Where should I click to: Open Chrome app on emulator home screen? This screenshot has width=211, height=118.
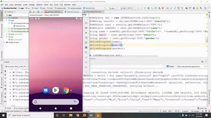66,90
